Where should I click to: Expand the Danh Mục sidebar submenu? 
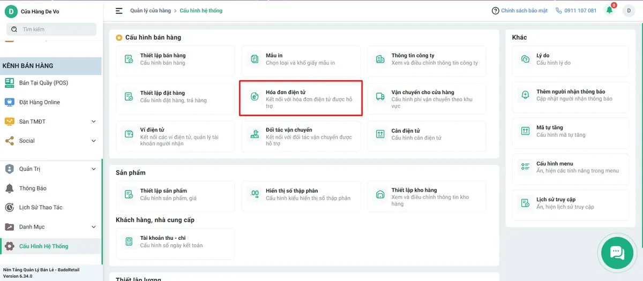point(94,227)
